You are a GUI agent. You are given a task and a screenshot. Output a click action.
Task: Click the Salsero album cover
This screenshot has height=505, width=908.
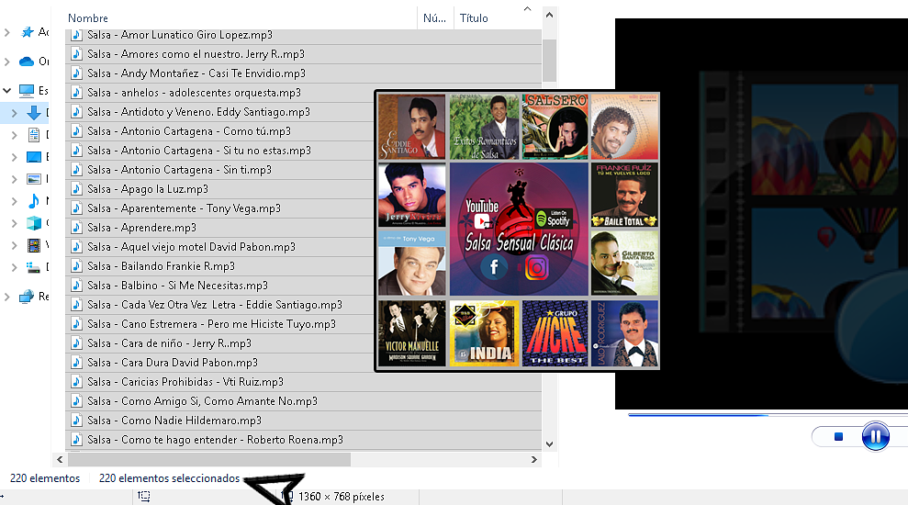[555, 127]
